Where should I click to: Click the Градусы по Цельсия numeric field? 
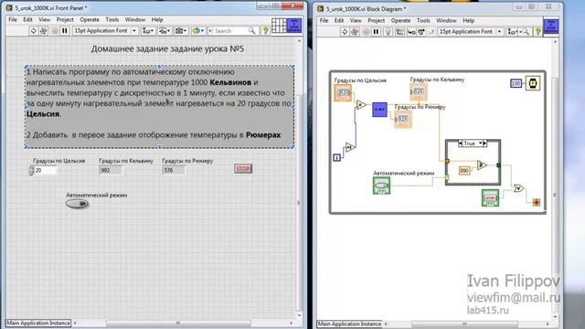[x=46, y=171]
